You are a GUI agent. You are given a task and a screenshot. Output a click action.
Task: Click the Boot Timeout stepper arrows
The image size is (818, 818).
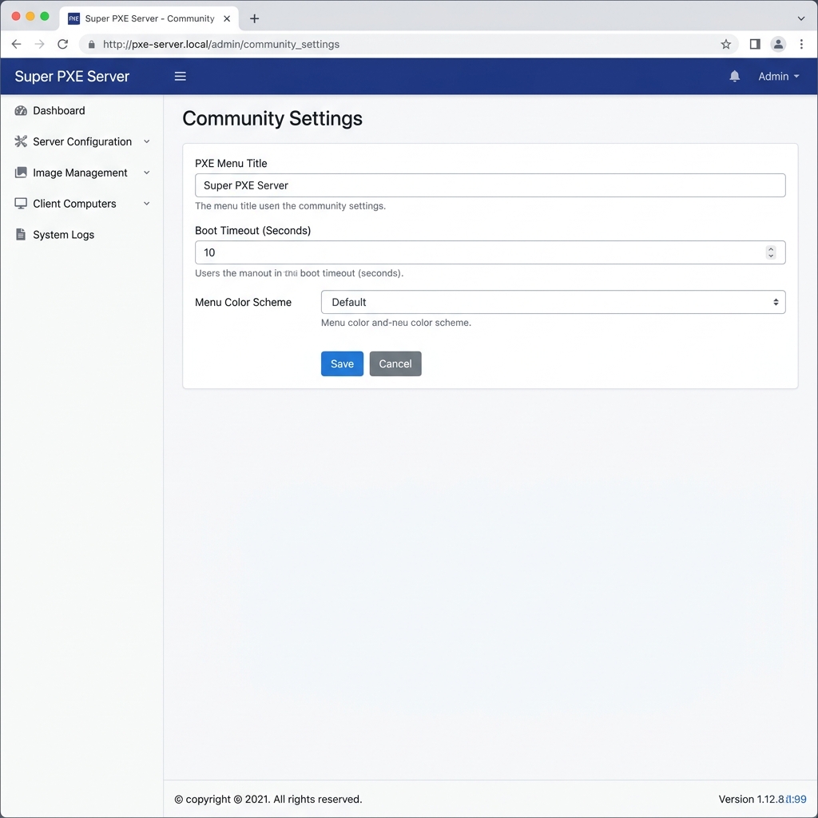(x=771, y=252)
